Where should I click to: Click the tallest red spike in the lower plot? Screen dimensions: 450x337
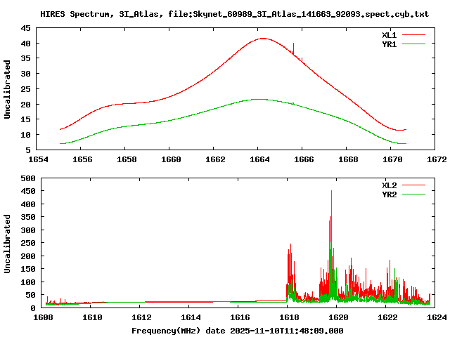(331, 193)
